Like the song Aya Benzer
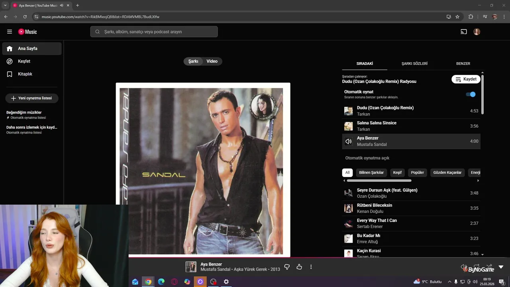Screen dimensions: 510x287 tap(299, 267)
